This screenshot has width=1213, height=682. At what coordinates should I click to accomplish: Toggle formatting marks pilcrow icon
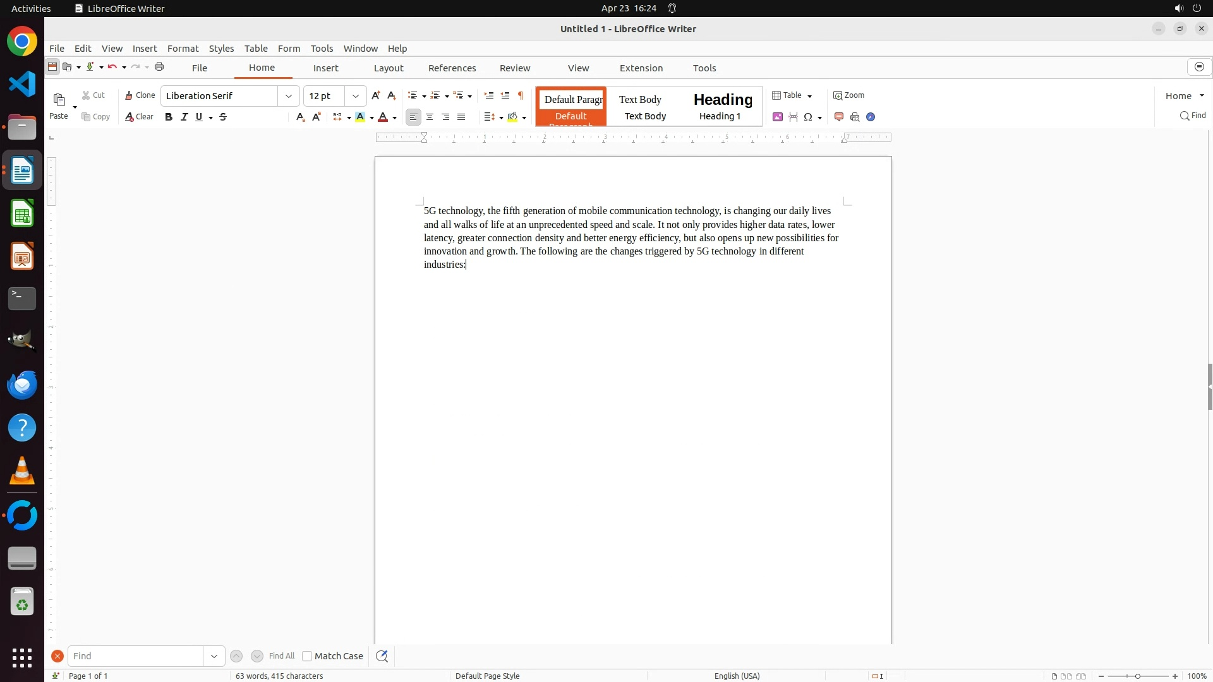click(521, 95)
